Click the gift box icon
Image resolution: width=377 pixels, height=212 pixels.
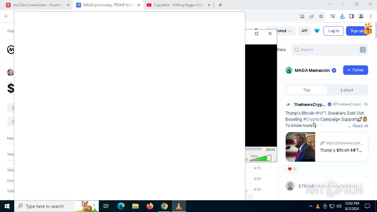point(368,29)
